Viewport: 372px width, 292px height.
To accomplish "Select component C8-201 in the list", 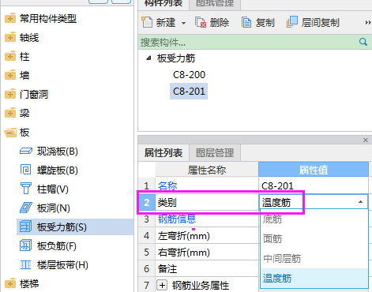I will coord(189,92).
